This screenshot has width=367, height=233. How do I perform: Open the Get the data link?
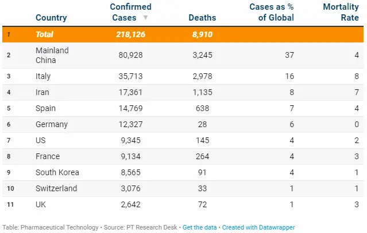click(199, 227)
